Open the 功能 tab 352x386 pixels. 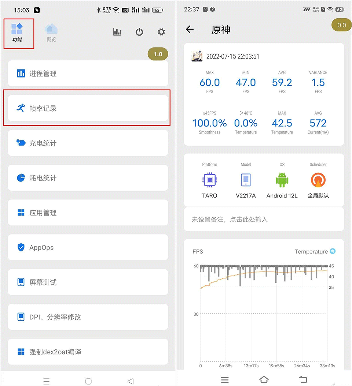[17, 32]
